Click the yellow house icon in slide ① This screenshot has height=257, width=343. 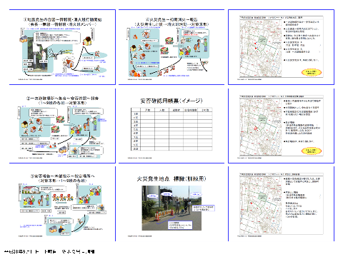pyautogui.click(x=87, y=41)
